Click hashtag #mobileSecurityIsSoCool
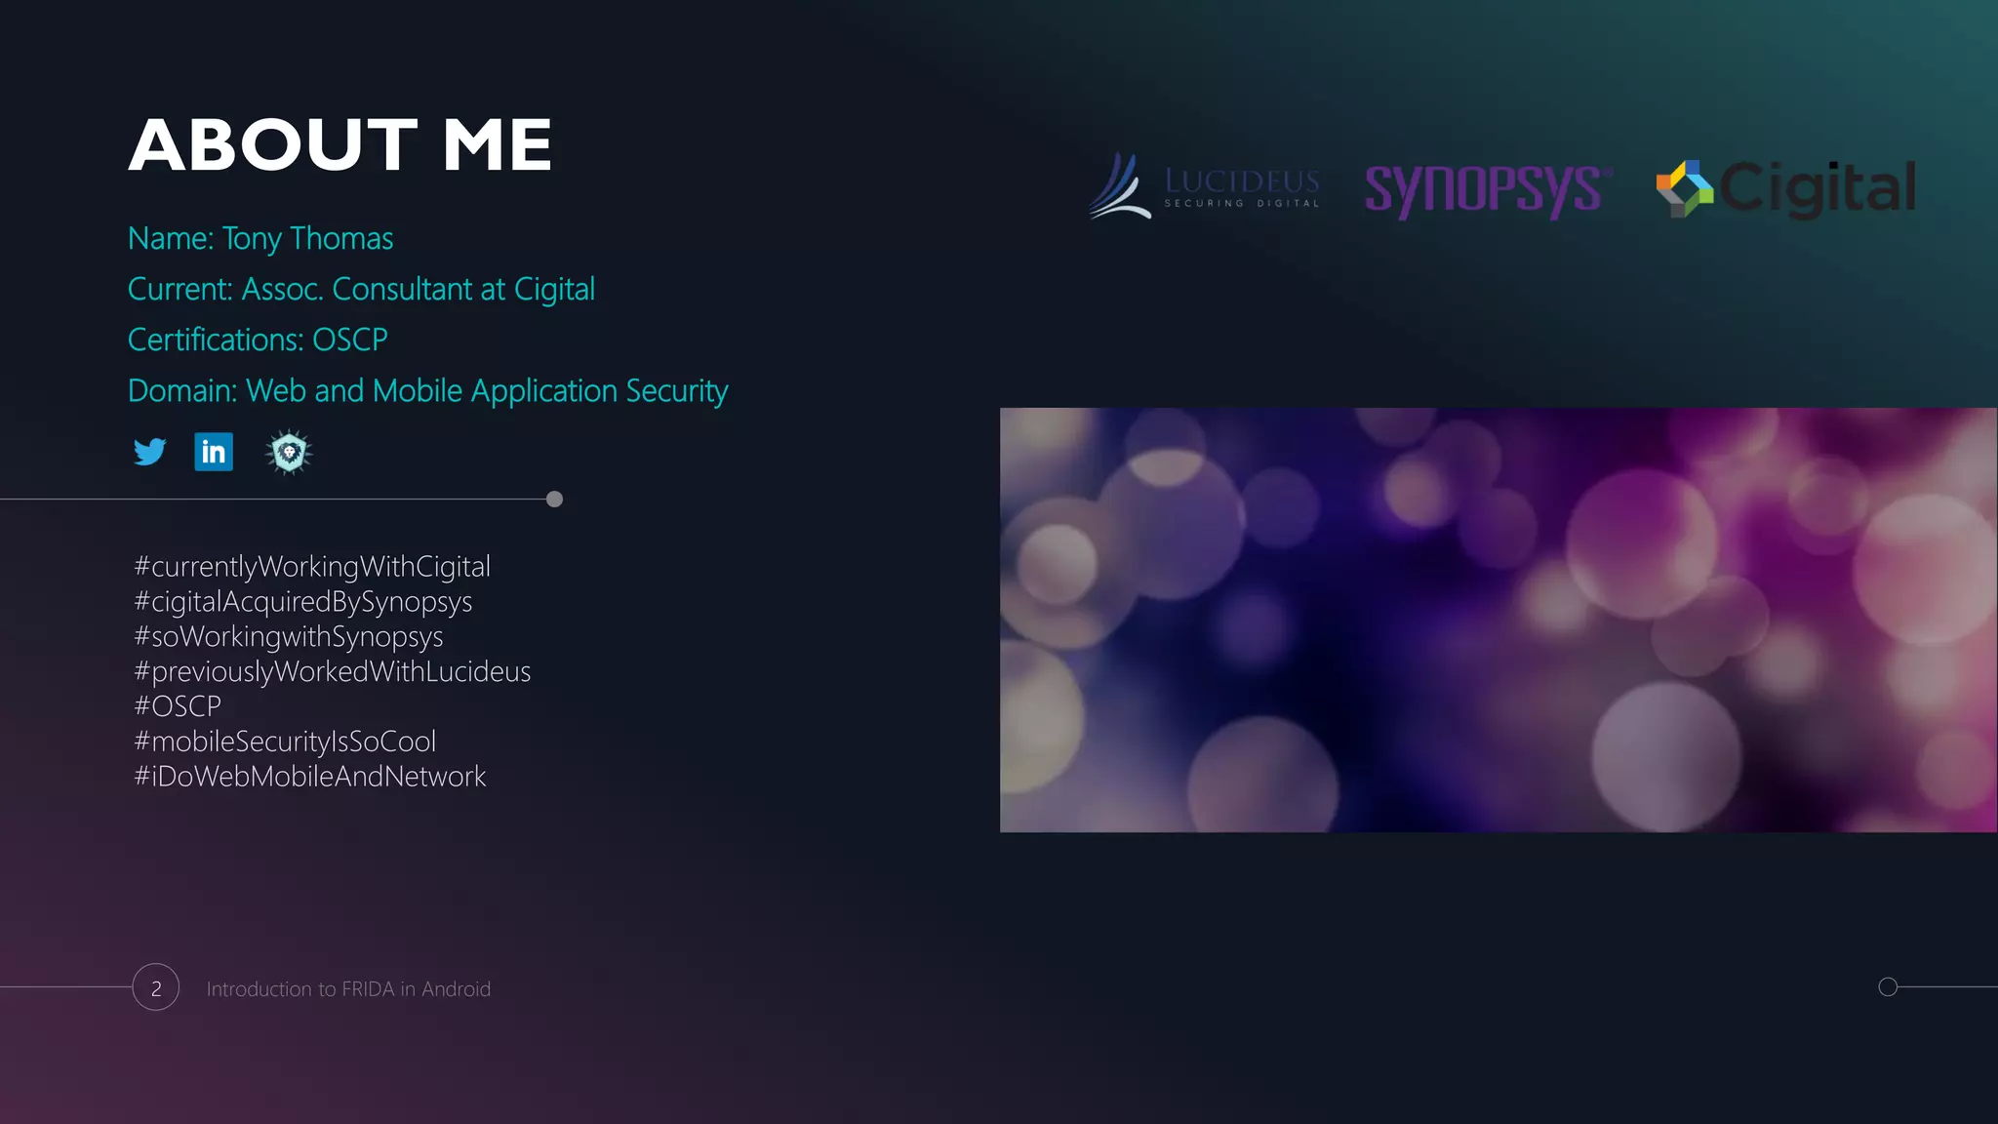 pos(285,742)
